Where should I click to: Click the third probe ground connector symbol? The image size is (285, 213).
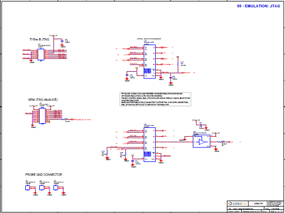(x=56, y=188)
